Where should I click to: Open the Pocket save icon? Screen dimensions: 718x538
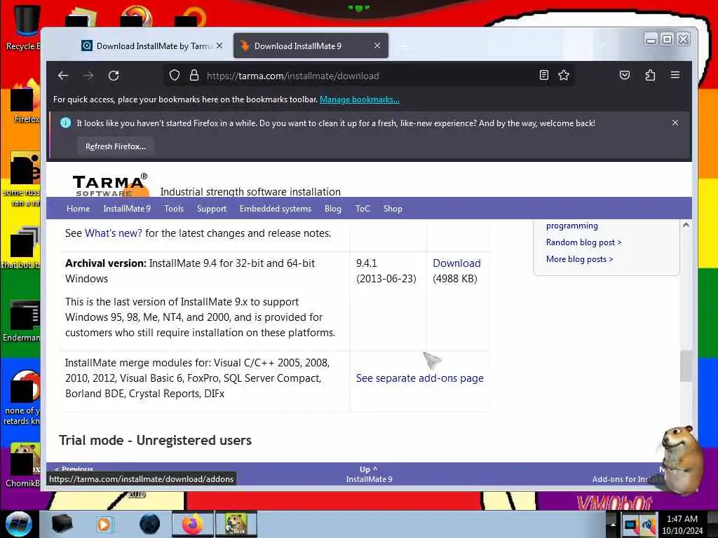point(625,76)
